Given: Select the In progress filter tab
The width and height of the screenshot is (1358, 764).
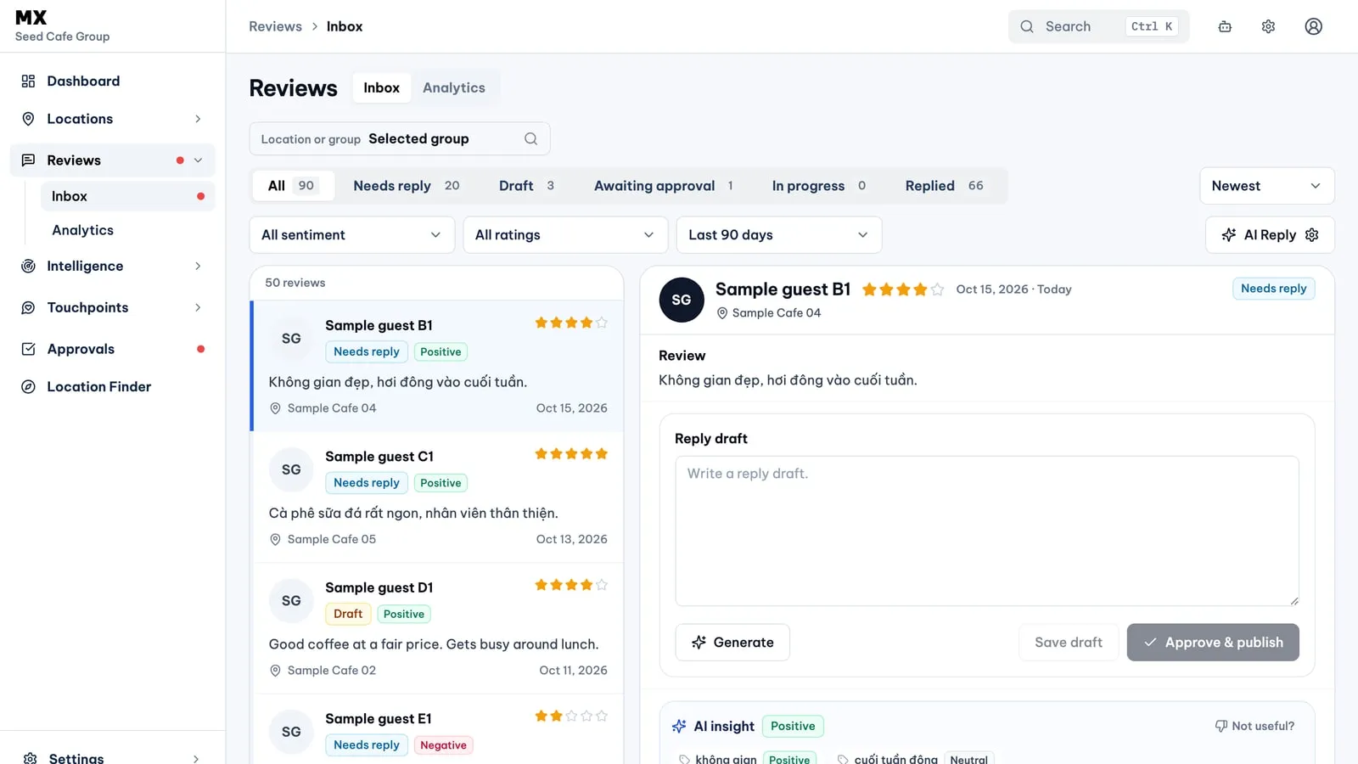Looking at the screenshot, I should click(819, 186).
